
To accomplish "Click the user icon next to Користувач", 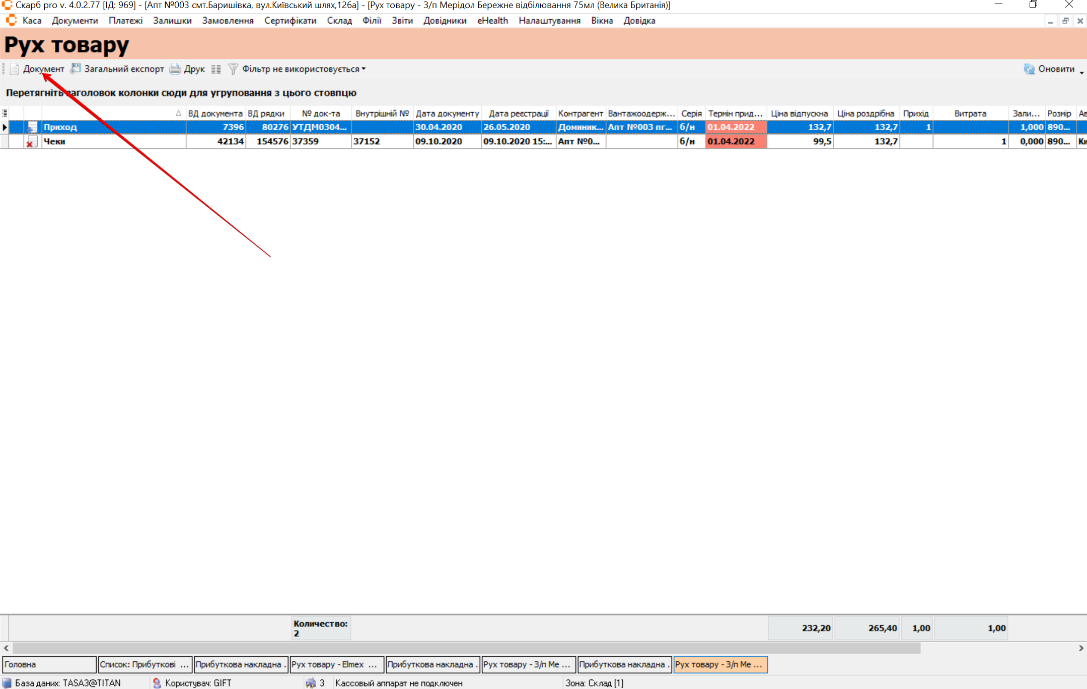I will click(x=157, y=683).
